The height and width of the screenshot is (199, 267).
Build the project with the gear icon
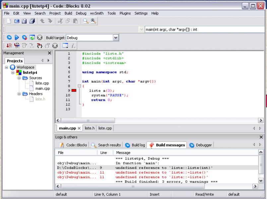[x=9, y=37]
